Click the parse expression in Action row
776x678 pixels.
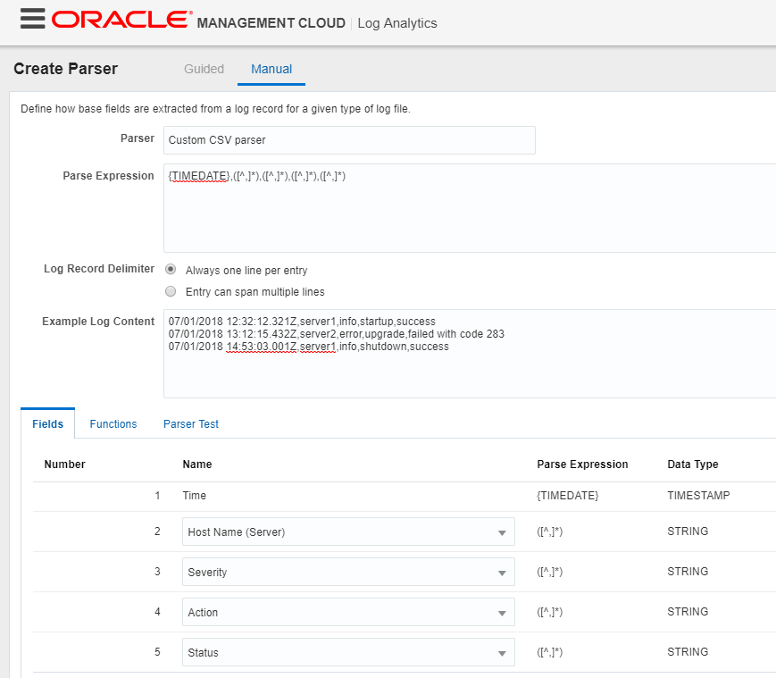[550, 612]
